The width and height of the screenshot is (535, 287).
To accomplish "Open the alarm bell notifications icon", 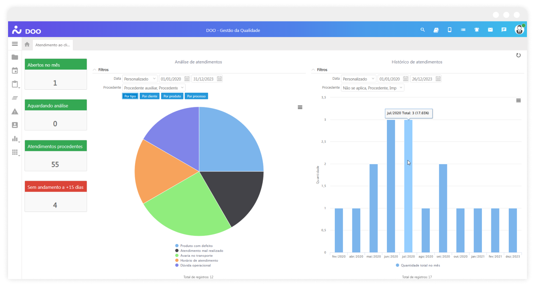I will (477, 30).
